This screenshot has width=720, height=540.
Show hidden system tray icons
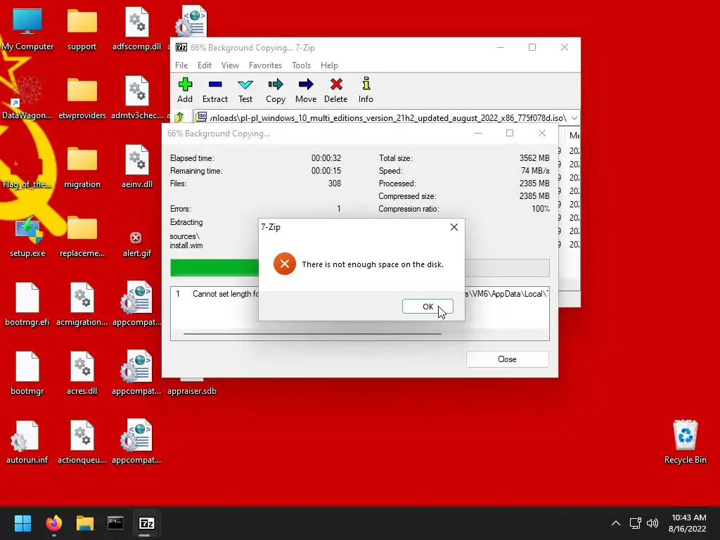pyautogui.click(x=616, y=523)
